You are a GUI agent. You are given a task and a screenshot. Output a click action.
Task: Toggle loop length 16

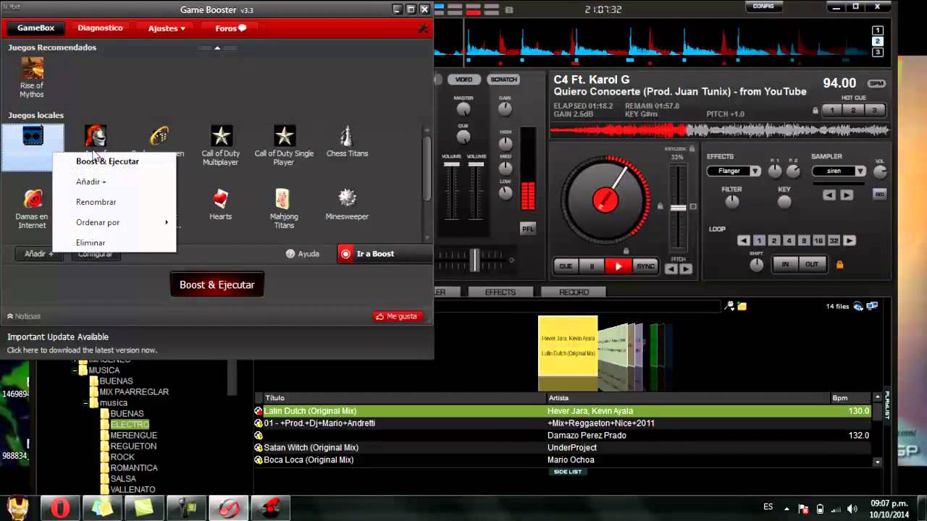pyautogui.click(x=818, y=241)
